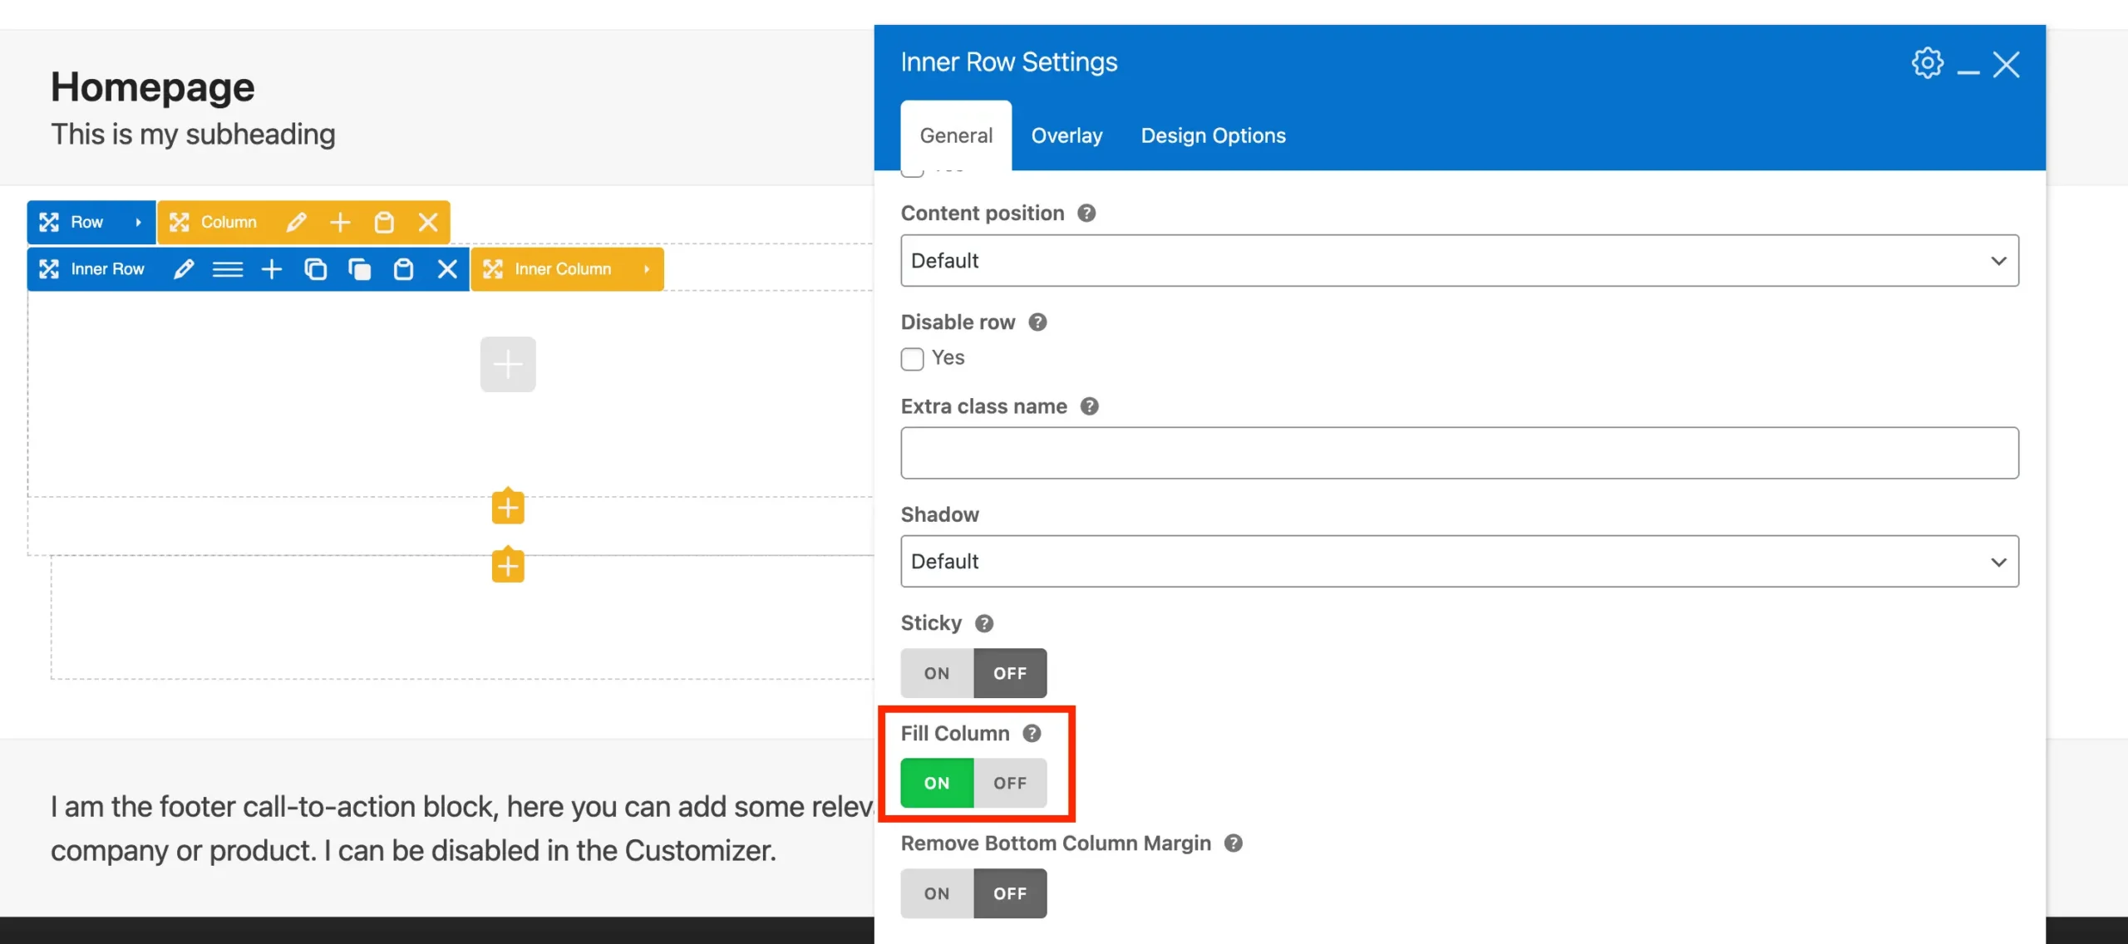Turn off the Fill Column toggle

(x=1009, y=782)
